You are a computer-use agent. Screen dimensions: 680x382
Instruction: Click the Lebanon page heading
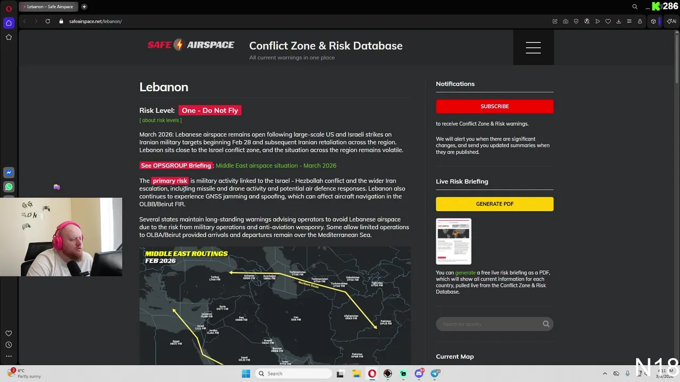(164, 87)
